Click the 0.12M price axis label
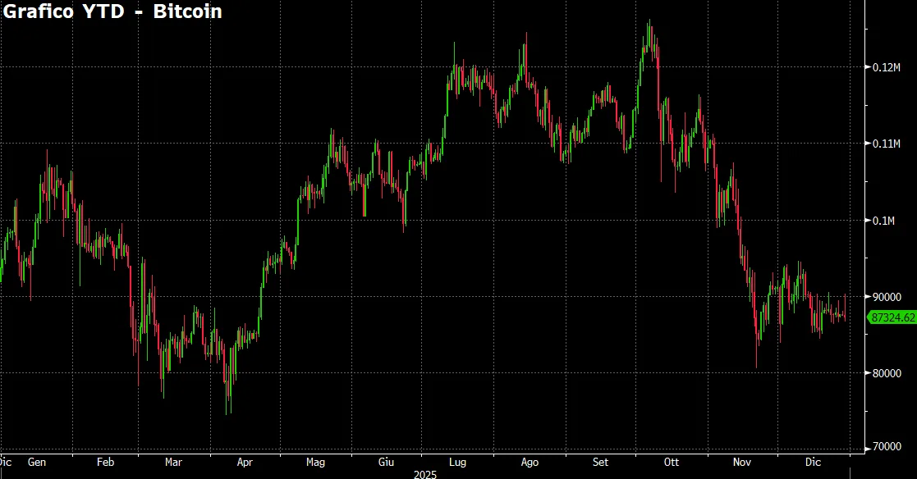917x479 pixels. coord(886,67)
